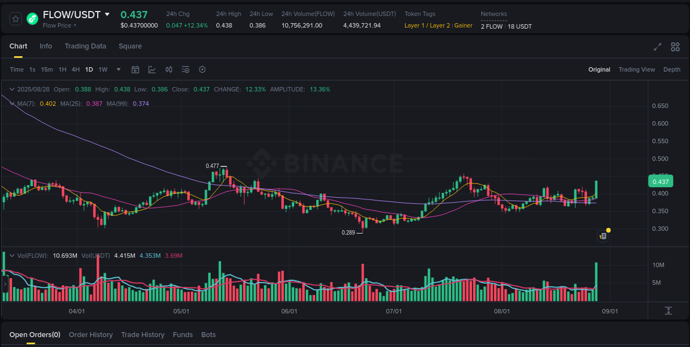Screen dimensions: 690x347
Task: Switch to the Order History tab
Action: (91, 334)
